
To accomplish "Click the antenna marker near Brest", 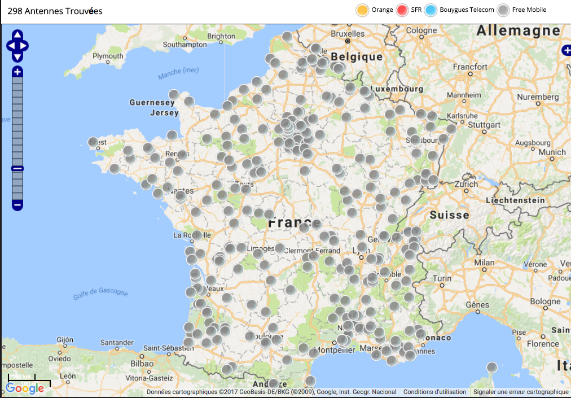I will point(94,142).
